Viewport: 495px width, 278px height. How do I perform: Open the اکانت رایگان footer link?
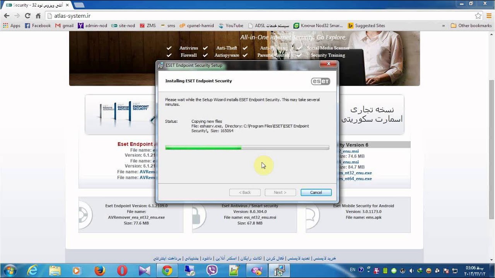pos(252,258)
